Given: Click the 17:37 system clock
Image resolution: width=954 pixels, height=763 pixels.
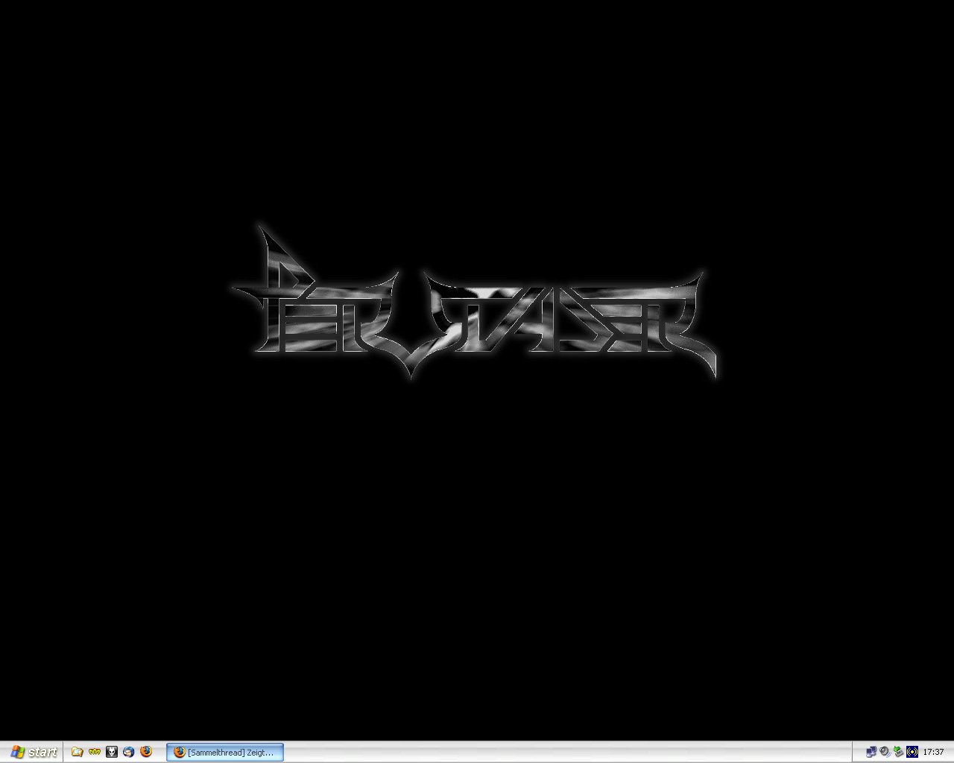Looking at the screenshot, I should coord(933,753).
